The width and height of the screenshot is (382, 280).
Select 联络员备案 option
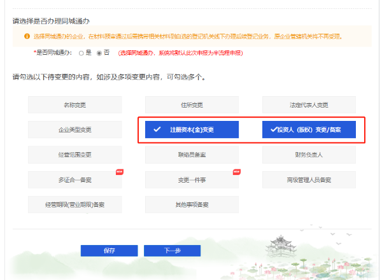coord(192,155)
